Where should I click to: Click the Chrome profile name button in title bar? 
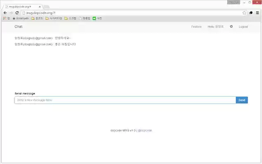click(x=233, y=2)
